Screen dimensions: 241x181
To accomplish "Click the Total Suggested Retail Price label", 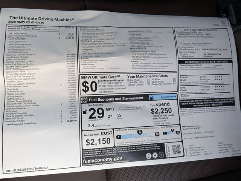I will click(x=21, y=124).
